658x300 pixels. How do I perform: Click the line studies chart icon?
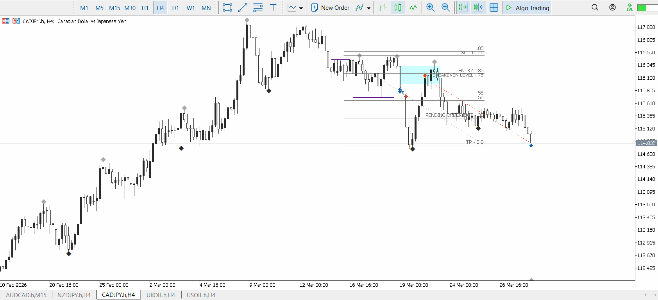(292, 8)
